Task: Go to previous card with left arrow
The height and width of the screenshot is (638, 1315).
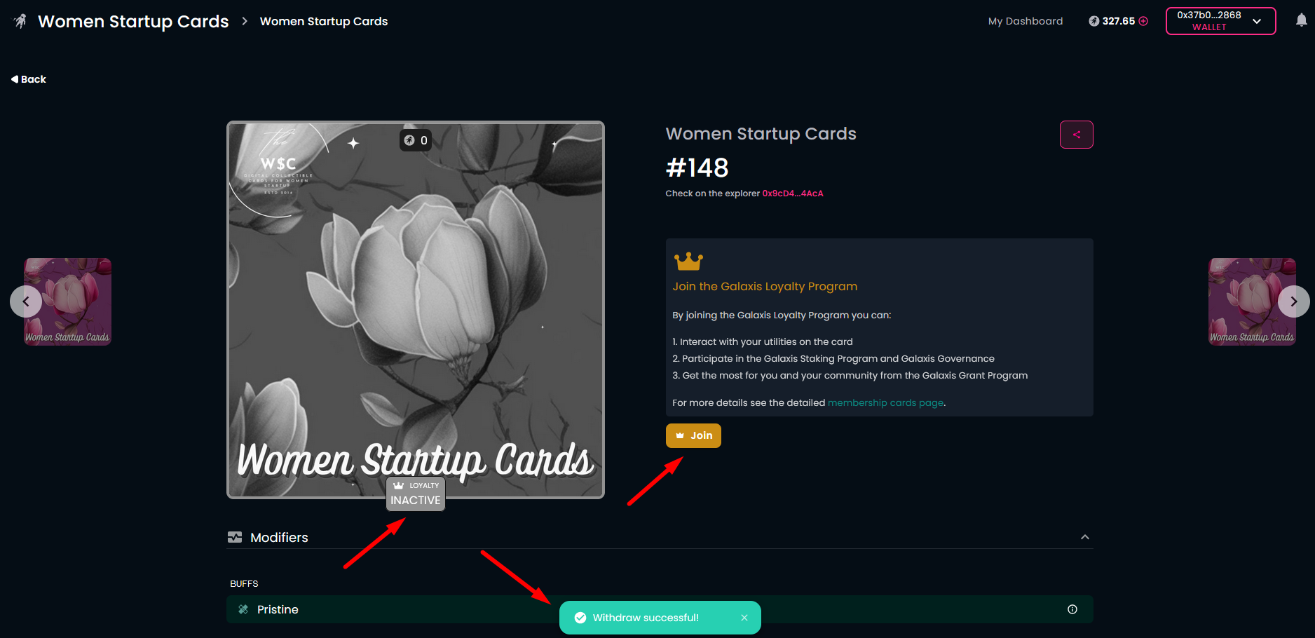Action: (26, 301)
